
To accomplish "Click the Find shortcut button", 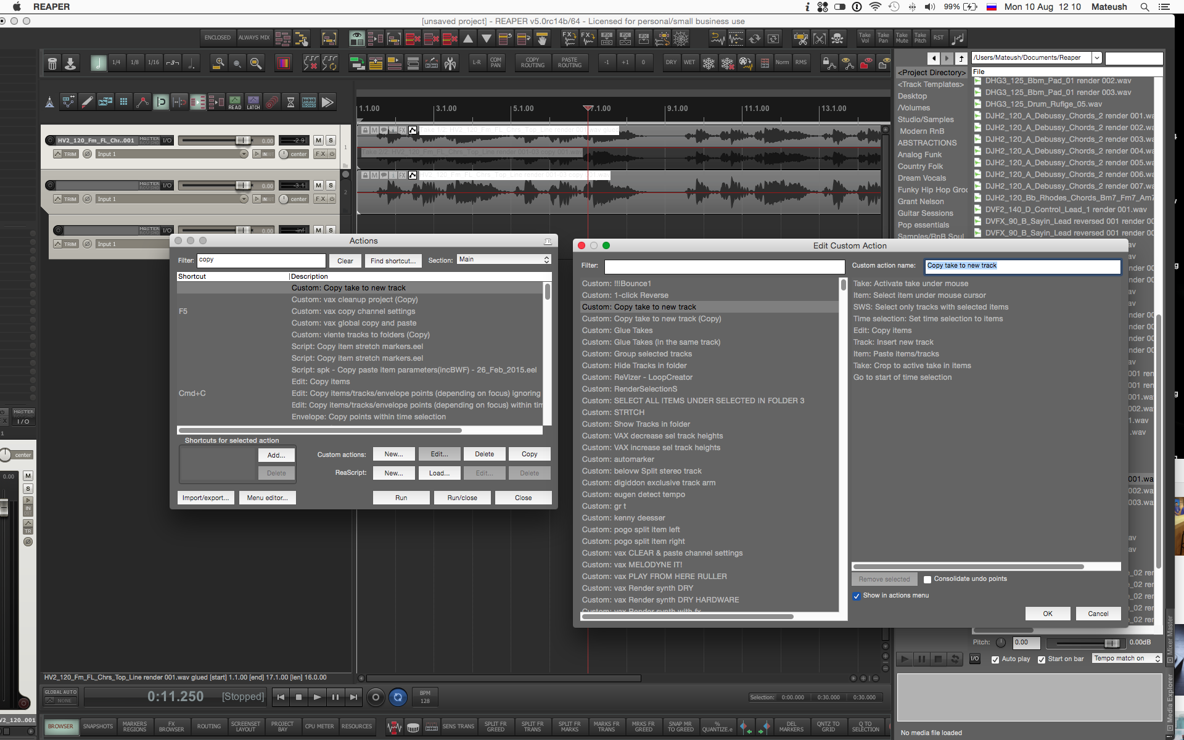I will [x=393, y=261].
